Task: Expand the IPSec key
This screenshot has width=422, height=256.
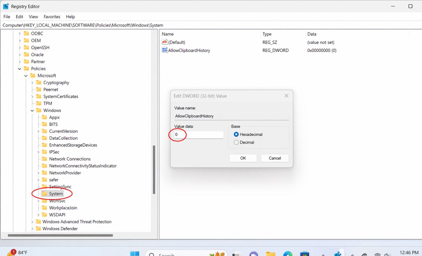Action: [x=38, y=152]
